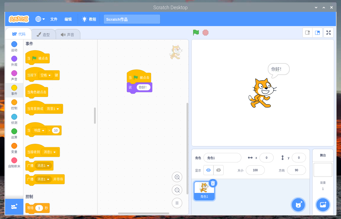Open 教程 tutorials with lightbulb
Image resolution: width=341 pixels, height=219 pixels.
[x=89, y=19]
